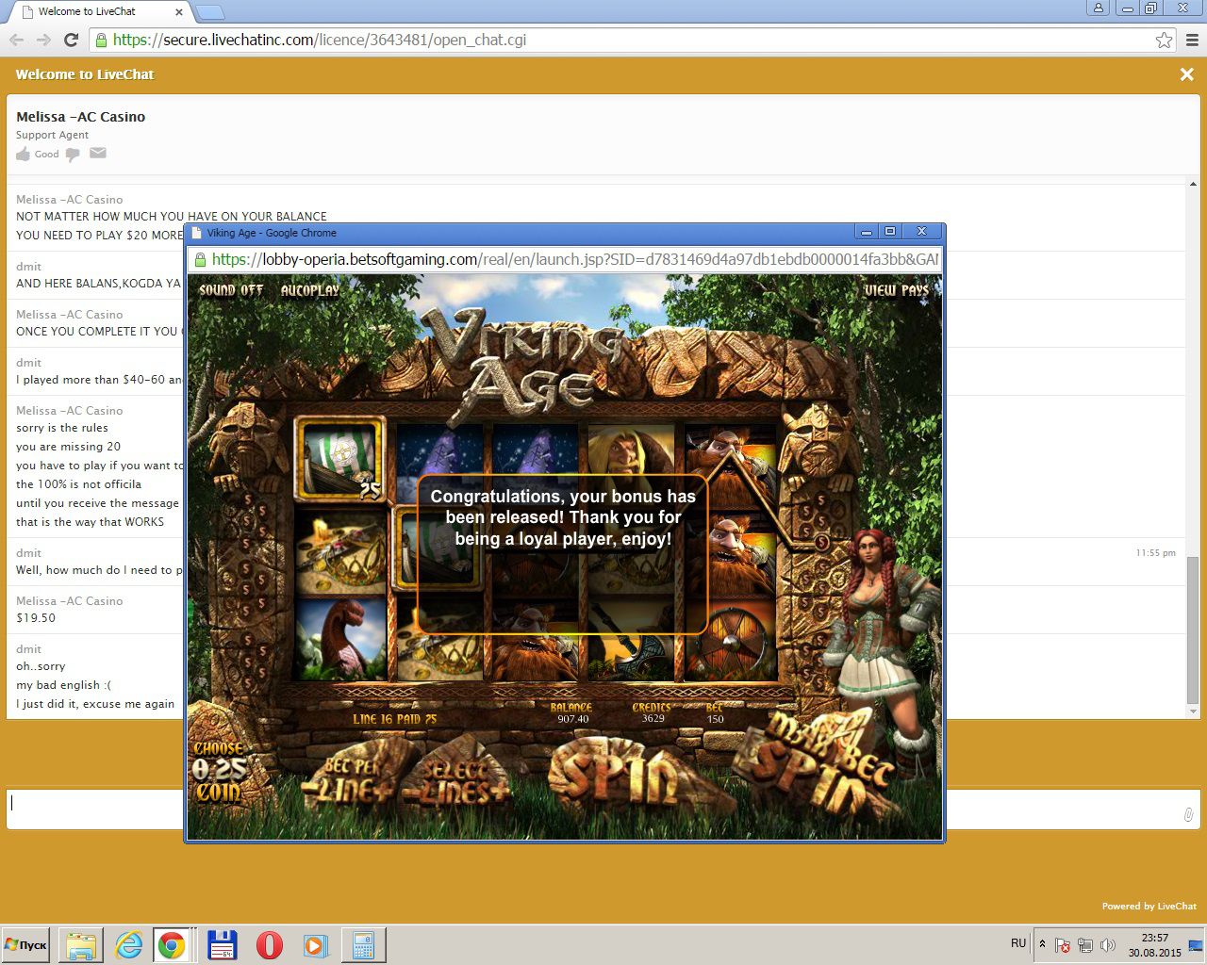Reload the LiveChat page

pos(71,40)
